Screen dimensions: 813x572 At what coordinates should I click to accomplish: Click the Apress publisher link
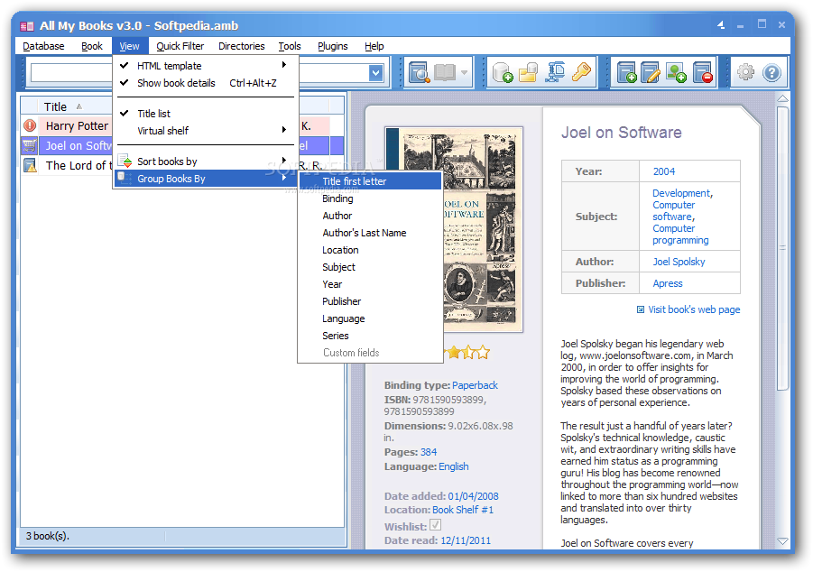coord(668,283)
